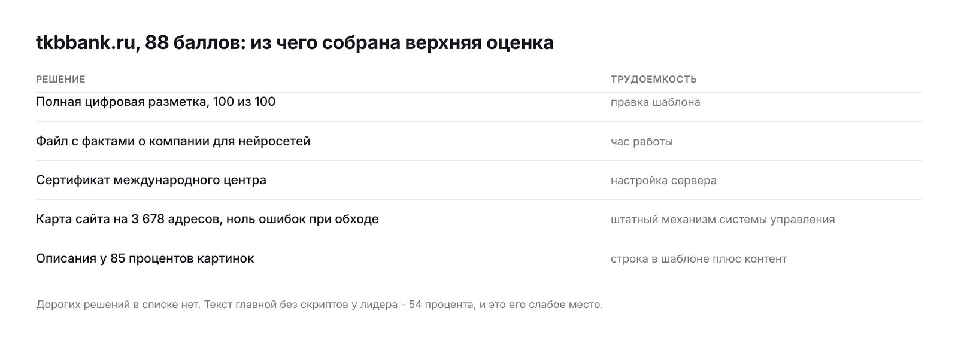Select the row Полная цифровая разметка, 100 из 100
This screenshot has height=341, width=958.
click(x=479, y=102)
